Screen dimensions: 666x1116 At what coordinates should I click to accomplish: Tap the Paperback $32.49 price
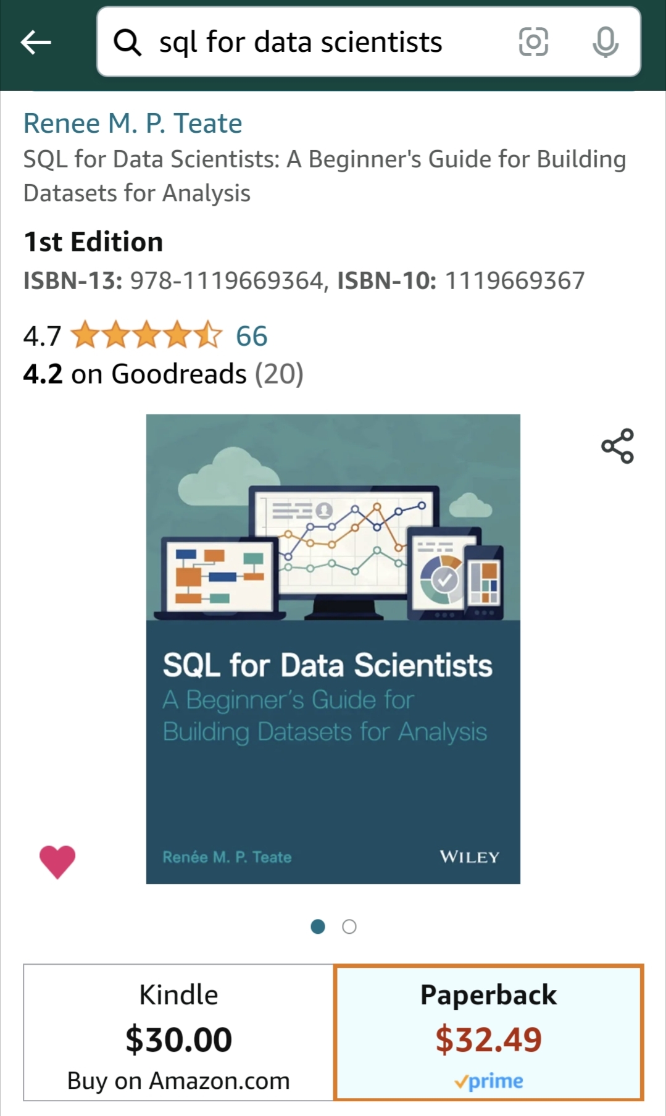point(488,1039)
